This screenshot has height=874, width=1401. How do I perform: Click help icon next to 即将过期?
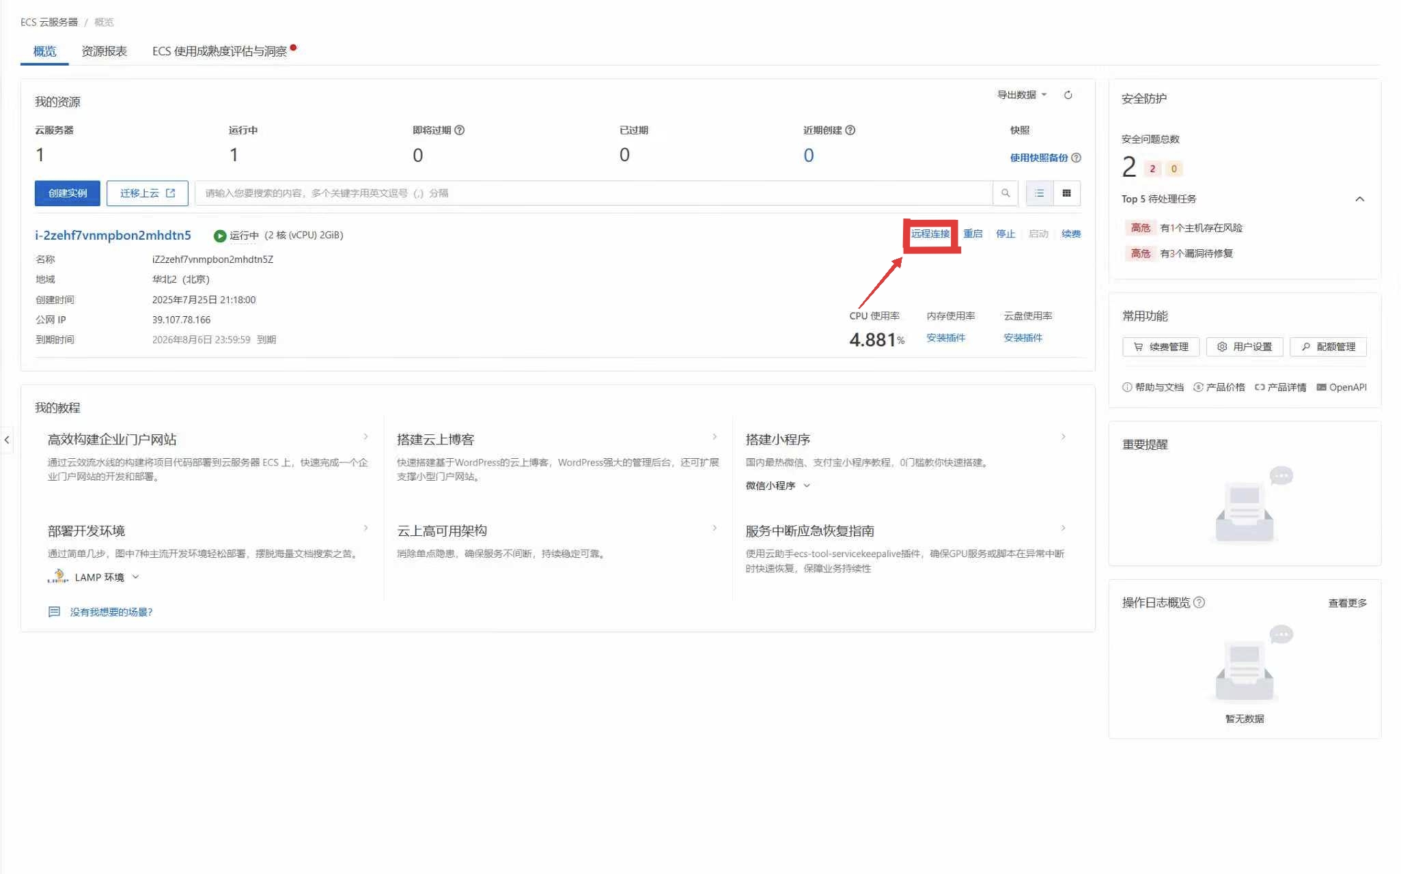click(460, 130)
